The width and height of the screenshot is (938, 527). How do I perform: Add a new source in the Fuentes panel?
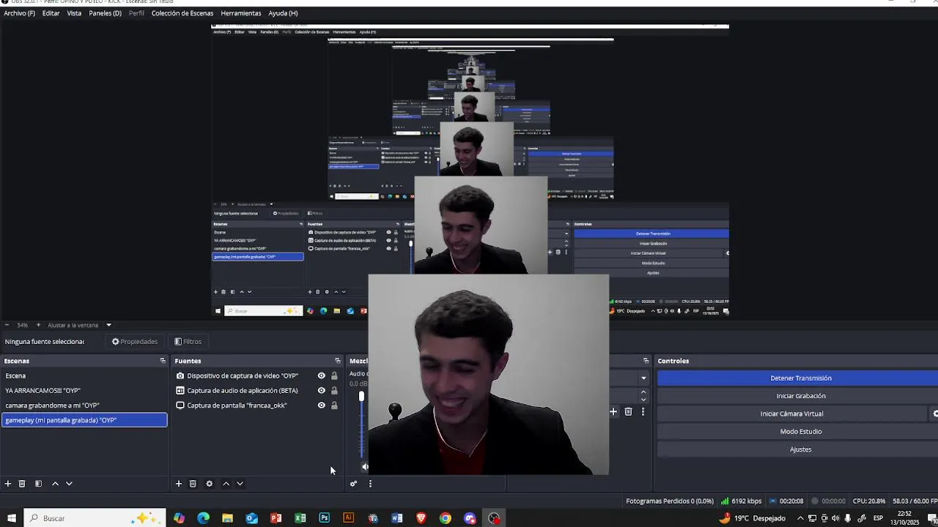(x=178, y=484)
